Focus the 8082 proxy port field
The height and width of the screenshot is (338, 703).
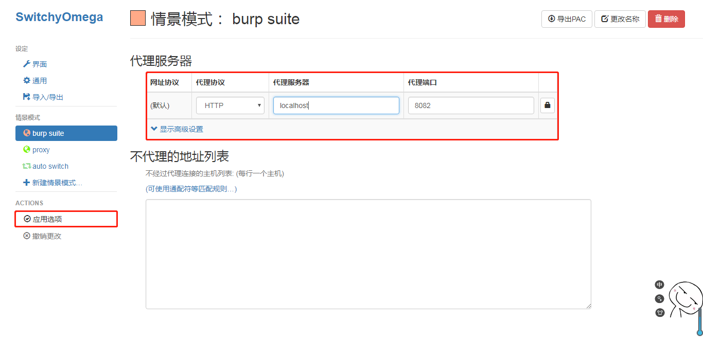coord(471,105)
